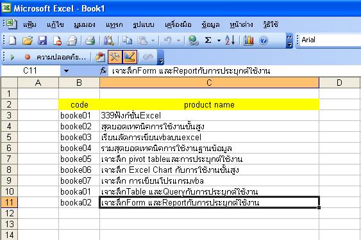Open Help with the question mark icon
Viewport: 361px width, 240px height.
[264, 40]
